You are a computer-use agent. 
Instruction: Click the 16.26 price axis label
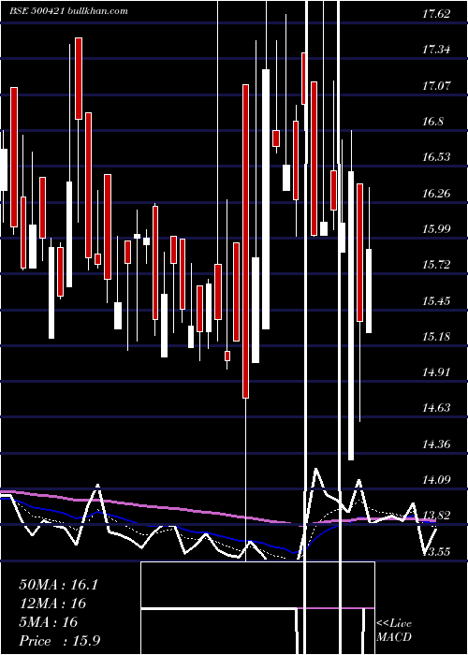436,194
